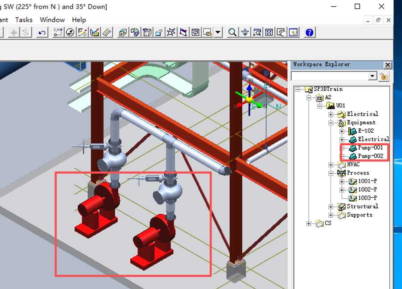
Task: Select 1003-P pipeline in the tree
Action: (367, 198)
